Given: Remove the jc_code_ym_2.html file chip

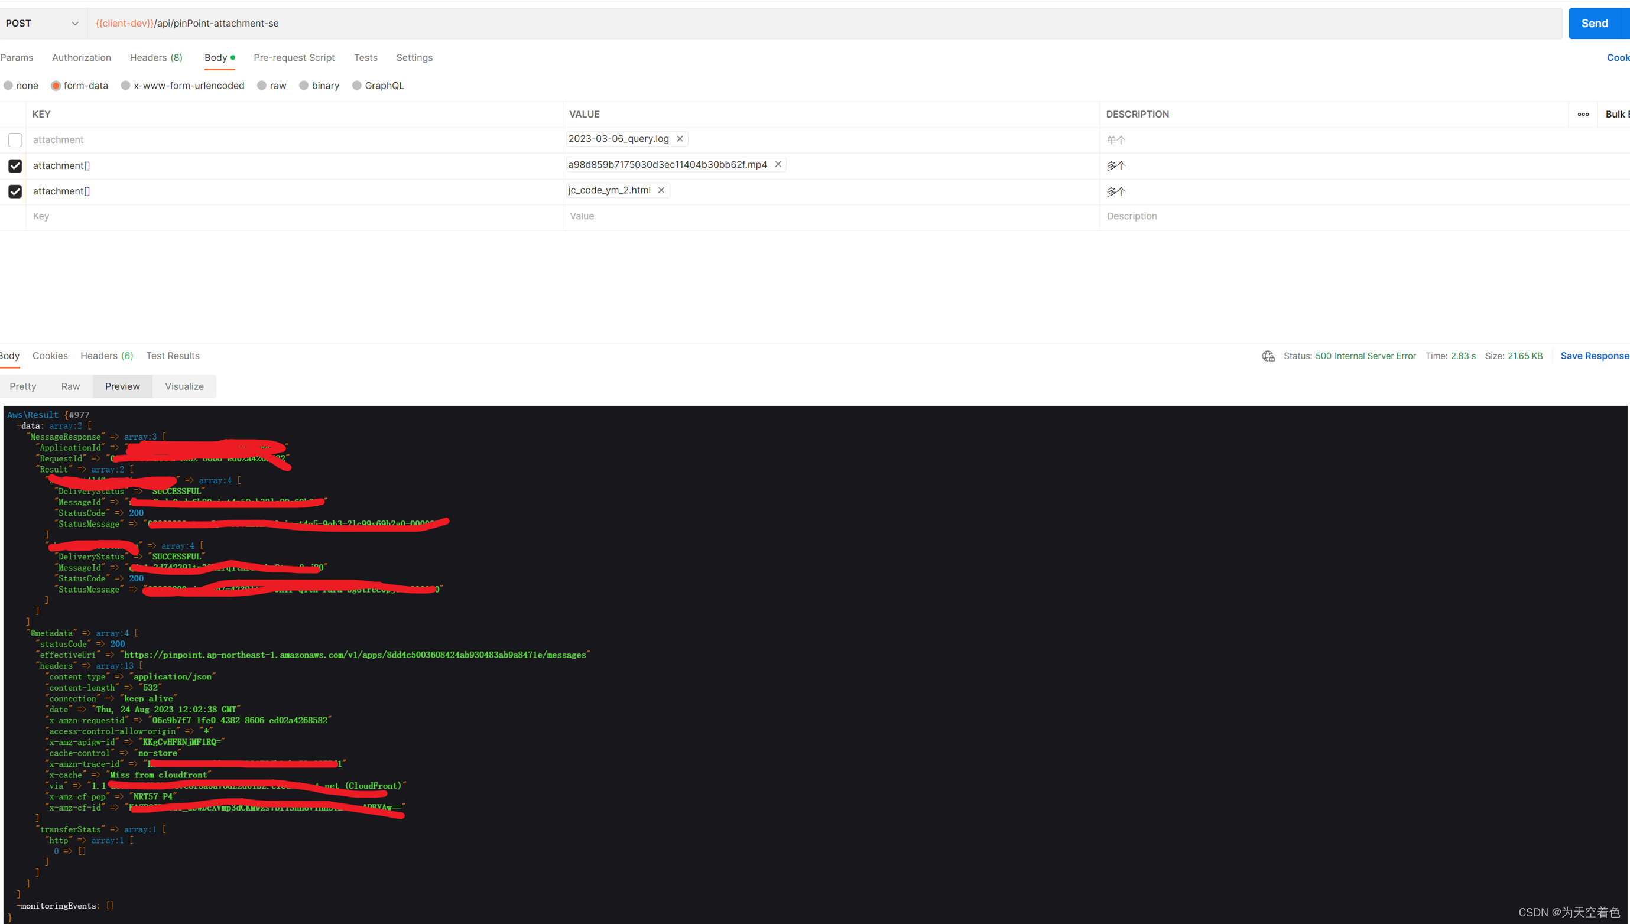Looking at the screenshot, I should pos(661,190).
